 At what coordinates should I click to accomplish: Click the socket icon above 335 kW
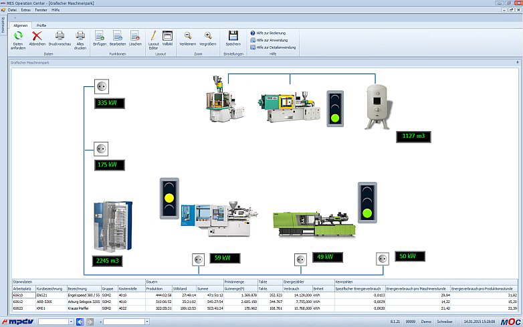coord(102,87)
